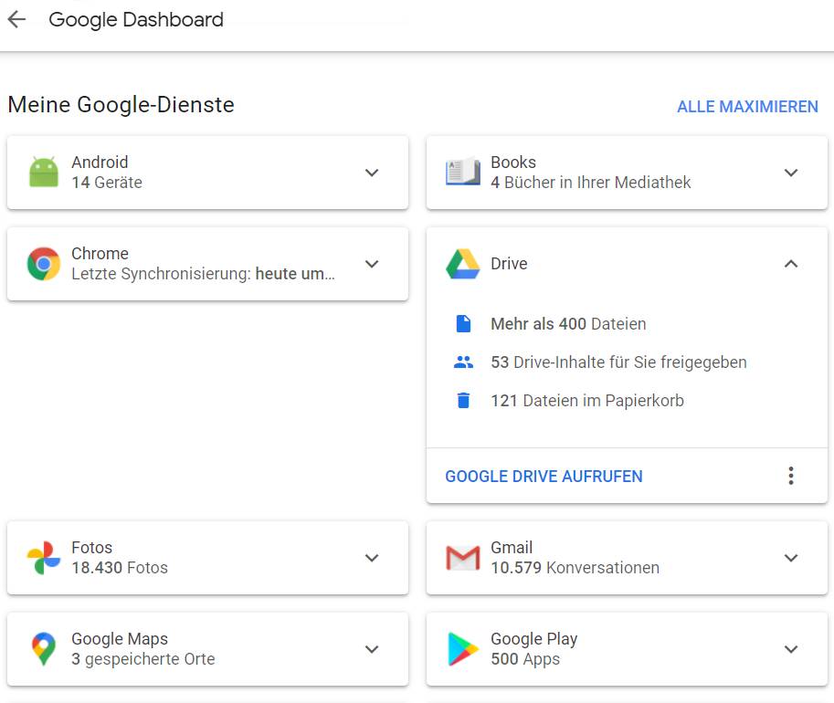The image size is (834, 703).
Task: Open the Drive three-dot options menu
Action: [791, 476]
